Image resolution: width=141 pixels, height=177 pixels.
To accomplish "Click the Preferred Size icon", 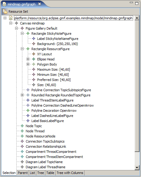I will tap(34, 80).
